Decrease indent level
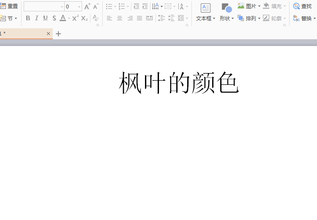The width and height of the screenshot is (317, 220). [x=137, y=6]
